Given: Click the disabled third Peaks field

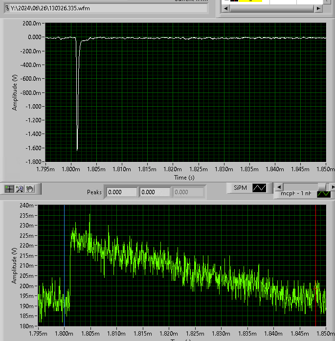Looking at the screenshot, I should [x=188, y=192].
